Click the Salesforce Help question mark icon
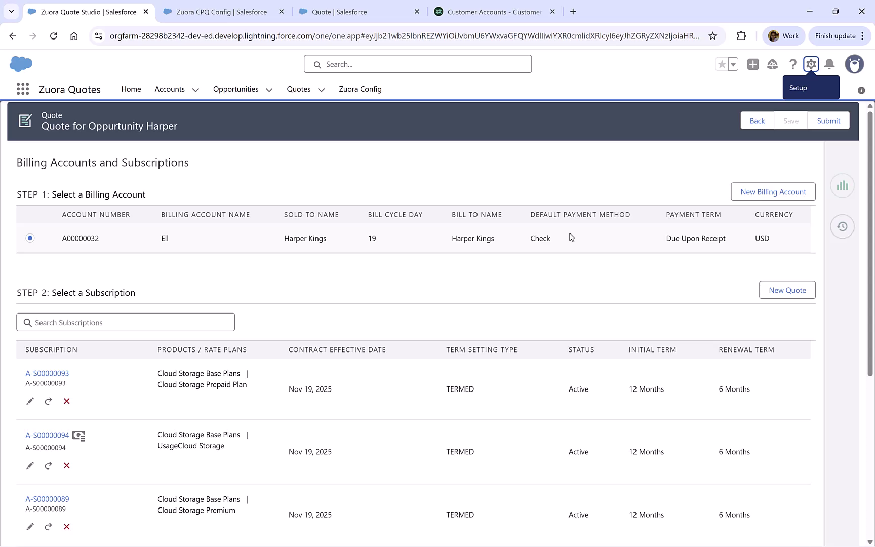The width and height of the screenshot is (875, 547). point(792,64)
